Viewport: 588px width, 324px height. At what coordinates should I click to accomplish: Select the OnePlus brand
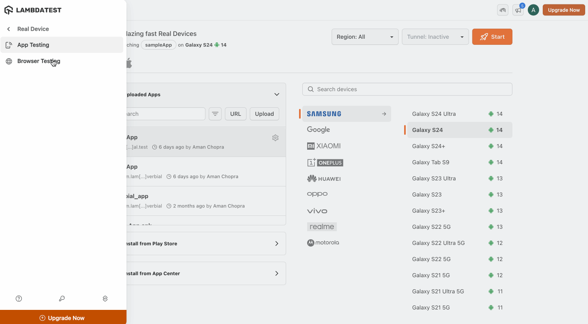pyautogui.click(x=325, y=162)
